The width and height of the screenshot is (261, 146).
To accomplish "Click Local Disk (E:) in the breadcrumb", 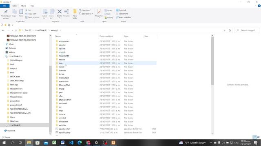I will tap(41, 30).
